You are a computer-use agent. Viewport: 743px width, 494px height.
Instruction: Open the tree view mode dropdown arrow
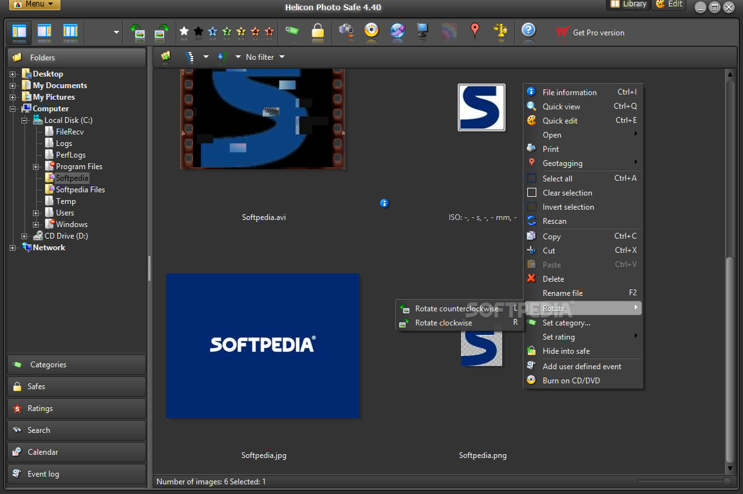pyautogui.click(x=205, y=57)
